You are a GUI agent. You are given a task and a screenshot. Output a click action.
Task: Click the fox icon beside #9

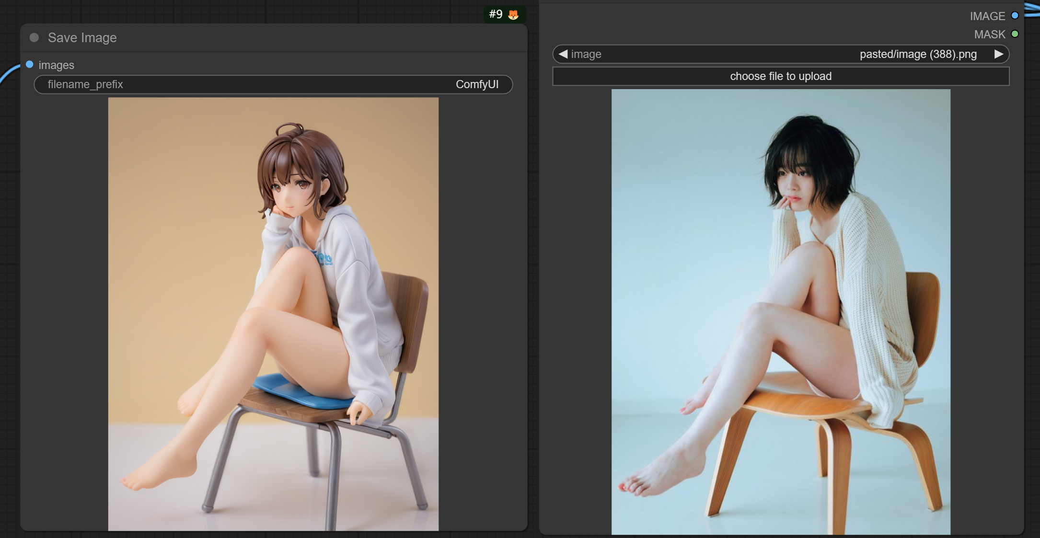pos(513,15)
